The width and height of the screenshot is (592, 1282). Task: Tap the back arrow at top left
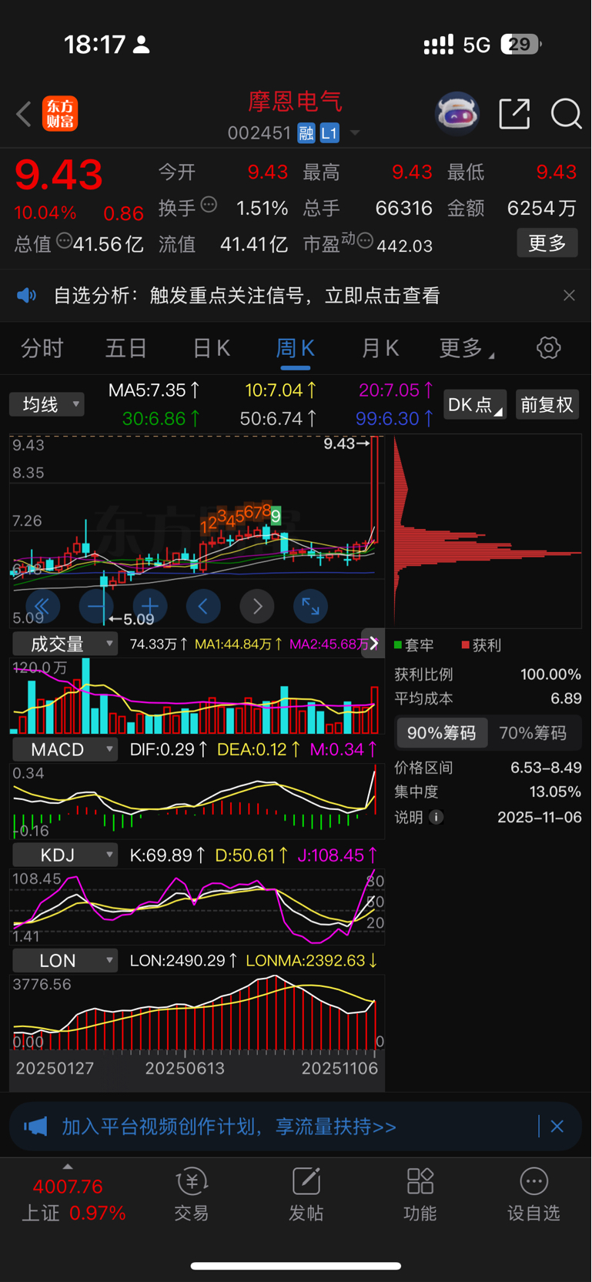(x=24, y=115)
